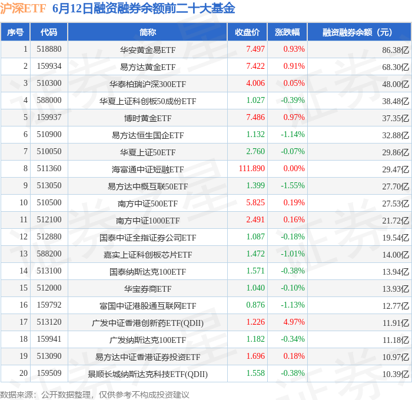Click change value 0.00%

point(294,169)
